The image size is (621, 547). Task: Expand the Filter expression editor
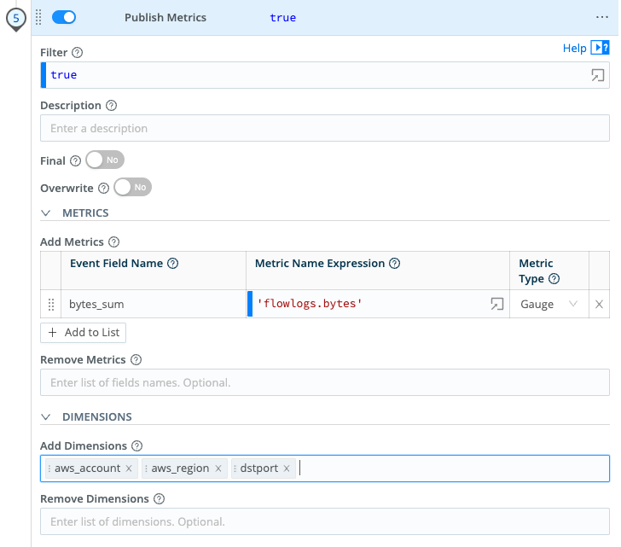click(x=597, y=75)
